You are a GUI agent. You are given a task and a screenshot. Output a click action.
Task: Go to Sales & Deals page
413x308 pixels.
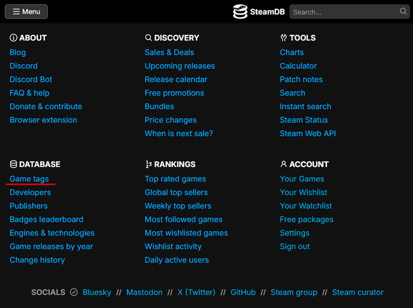(x=169, y=53)
